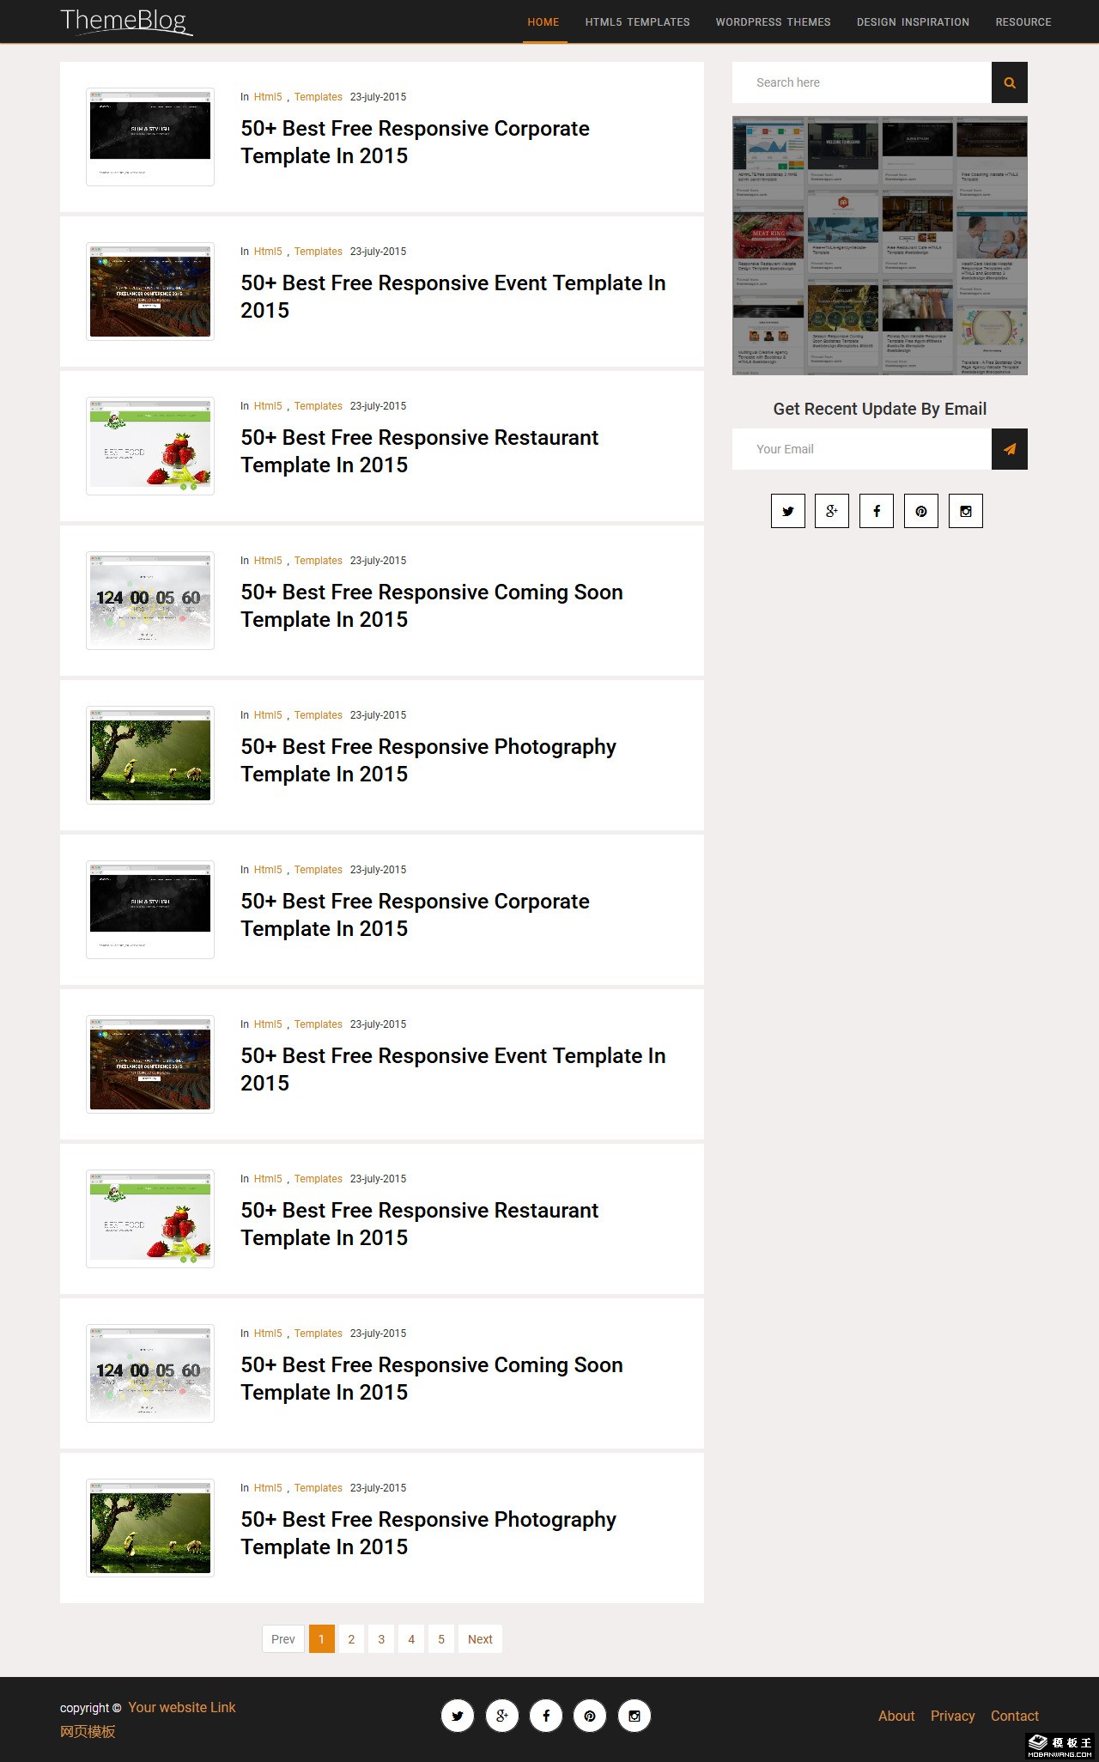
Task: Click the sidebar Pinterest icon
Action: [921, 511]
